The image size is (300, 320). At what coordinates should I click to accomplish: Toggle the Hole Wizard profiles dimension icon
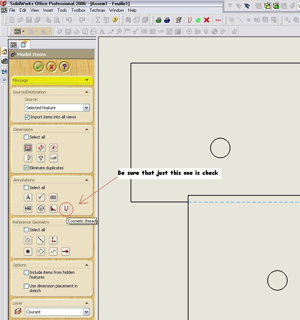pyautogui.click(x=28, y=158)
